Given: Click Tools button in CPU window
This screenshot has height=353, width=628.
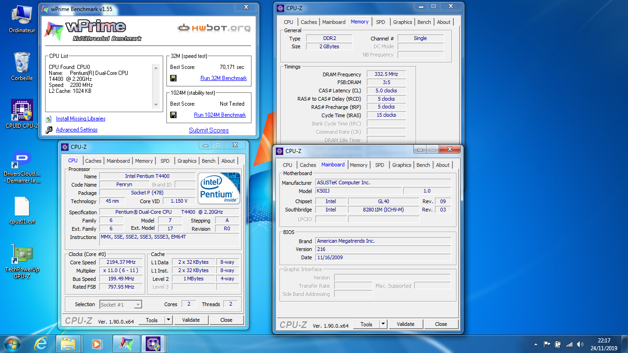Looking at the screenshot, I should click(x=152, y=320).
